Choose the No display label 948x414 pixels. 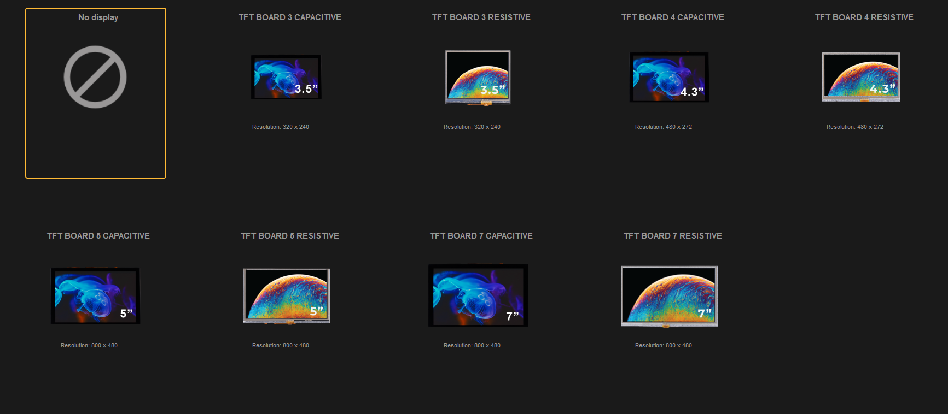(x=98, y=17)
